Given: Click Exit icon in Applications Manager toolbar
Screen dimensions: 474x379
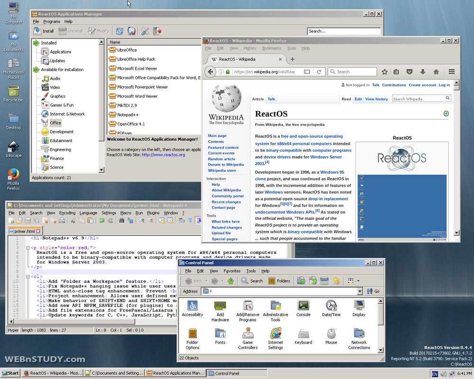Looking at the screenshot, I should point(157,31).
